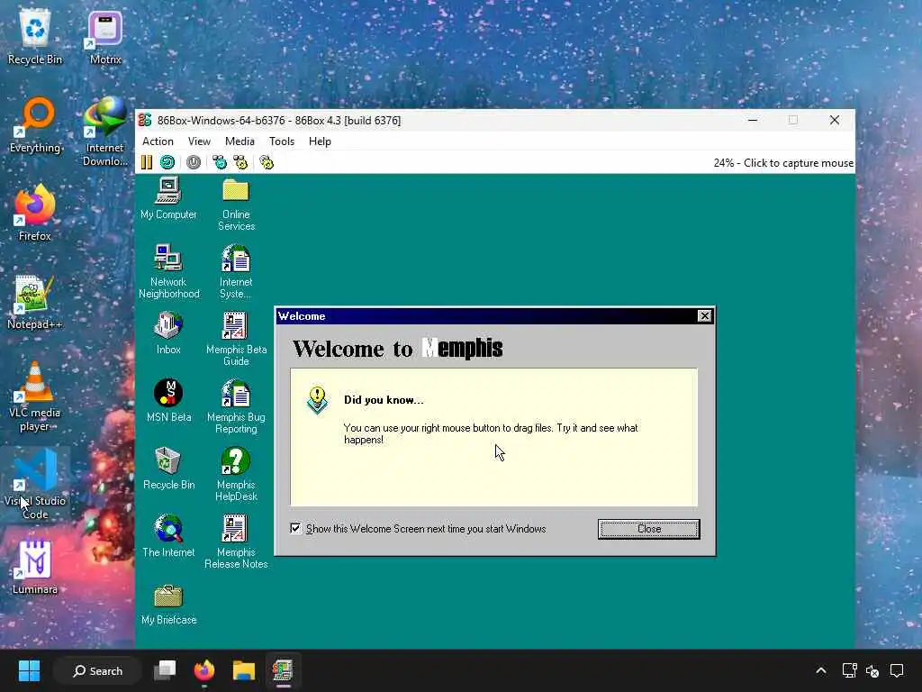Screen dimensions: 922x692
Task: Open the Media menu
Action: (240, 141)
